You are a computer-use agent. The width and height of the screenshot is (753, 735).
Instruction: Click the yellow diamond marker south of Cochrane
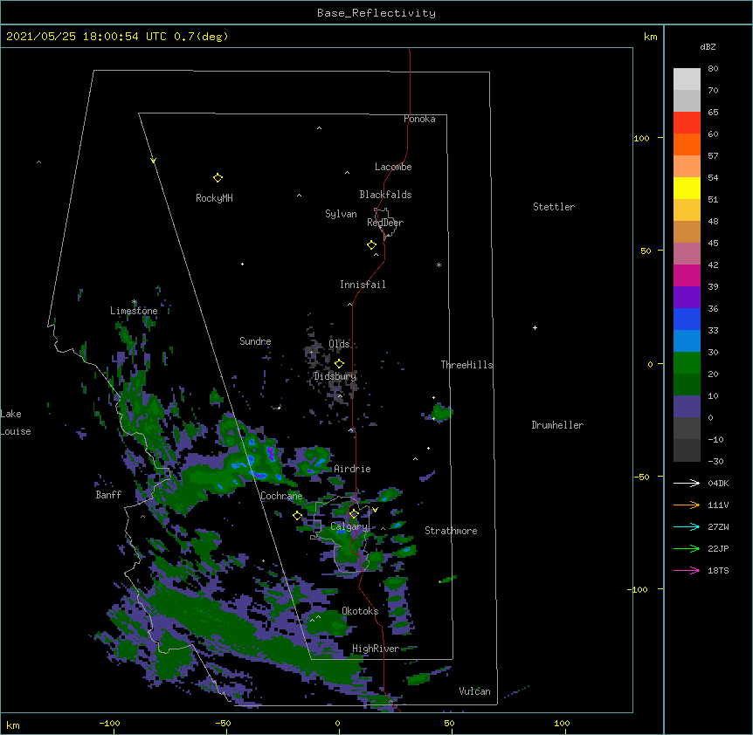297,516
